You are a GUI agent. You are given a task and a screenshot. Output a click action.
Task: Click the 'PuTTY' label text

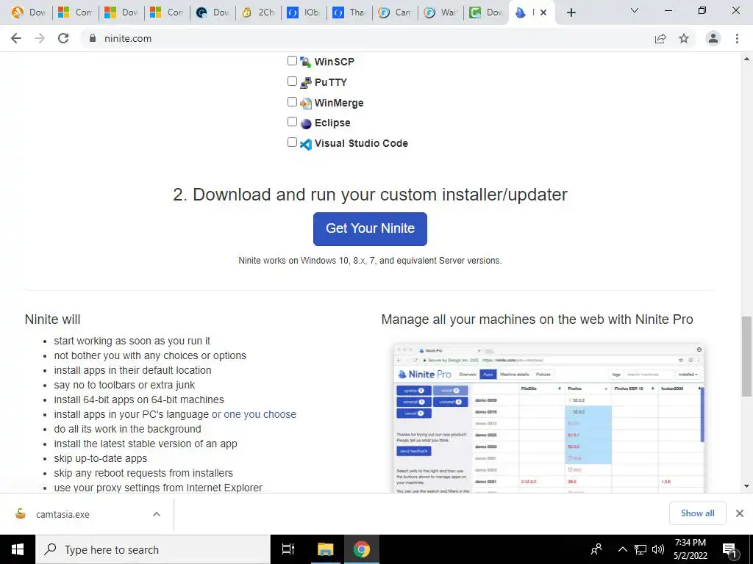click(330, 82)
